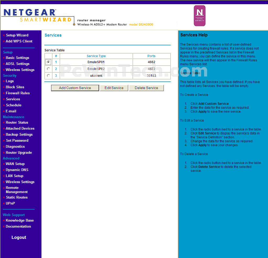Click the EmuleSP01 service name cell
This screenshot has height=258, width=268.
click(96, 62)
